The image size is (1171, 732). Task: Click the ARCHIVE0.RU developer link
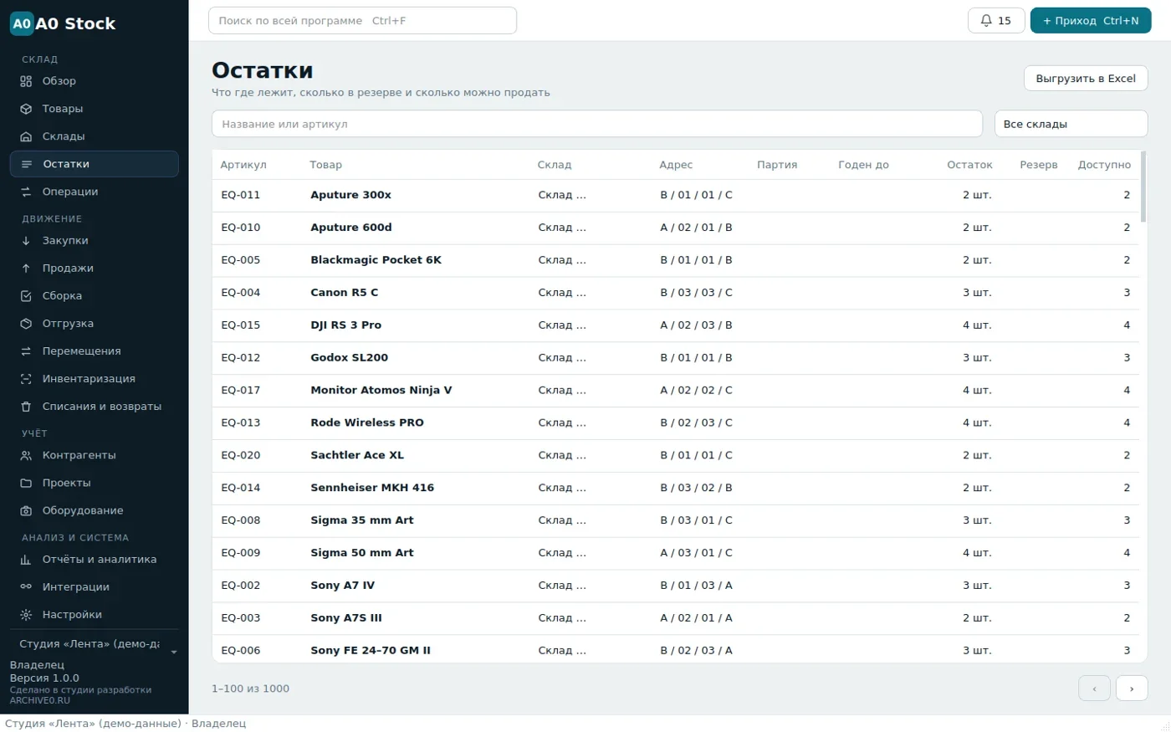click(x=40, y=700)
